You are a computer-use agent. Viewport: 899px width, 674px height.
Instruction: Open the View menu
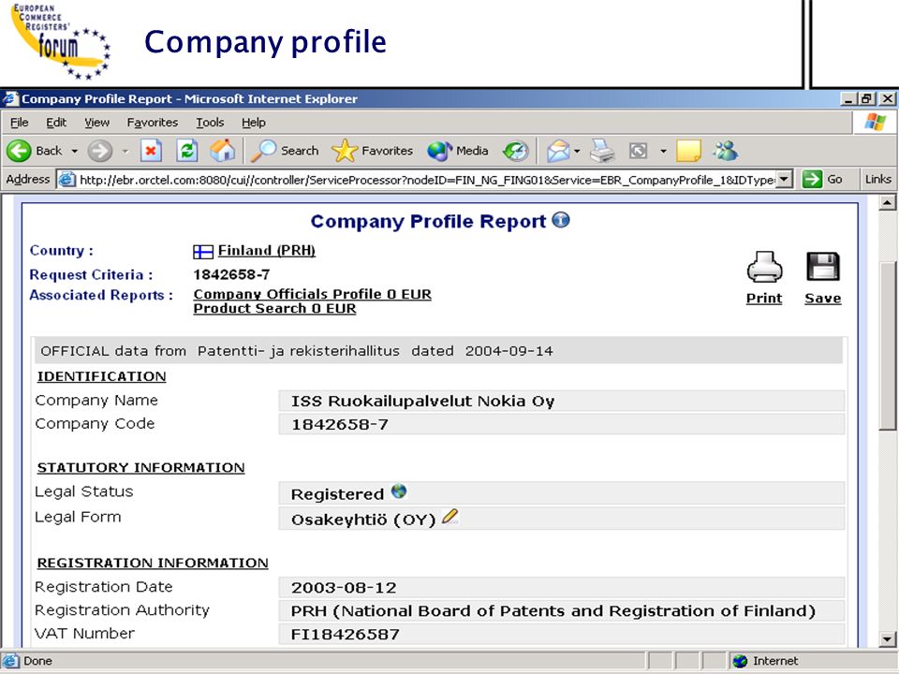pos(96,122)
